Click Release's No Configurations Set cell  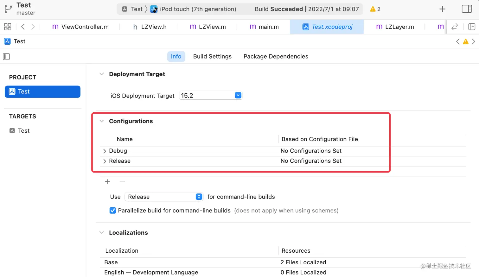(311, 161)
